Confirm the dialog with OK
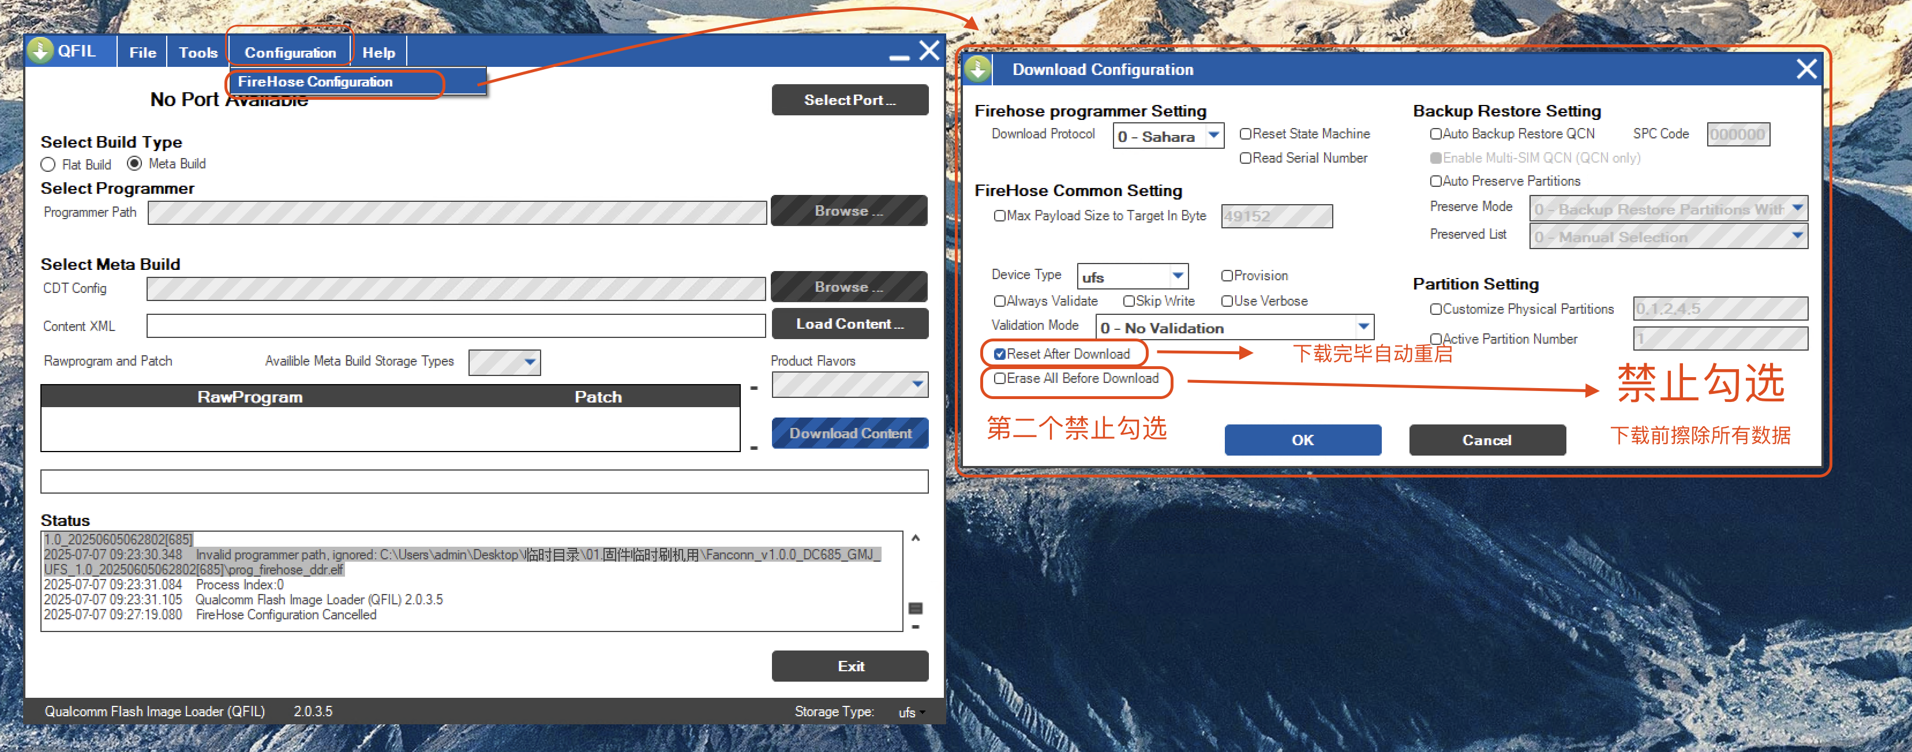Image resolution: width=1912 pixels, height=752 pixels. 1302,440
